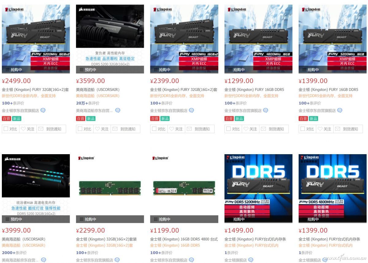Contact seller via chat icon on ¥2399.00 card

[191, 110]
